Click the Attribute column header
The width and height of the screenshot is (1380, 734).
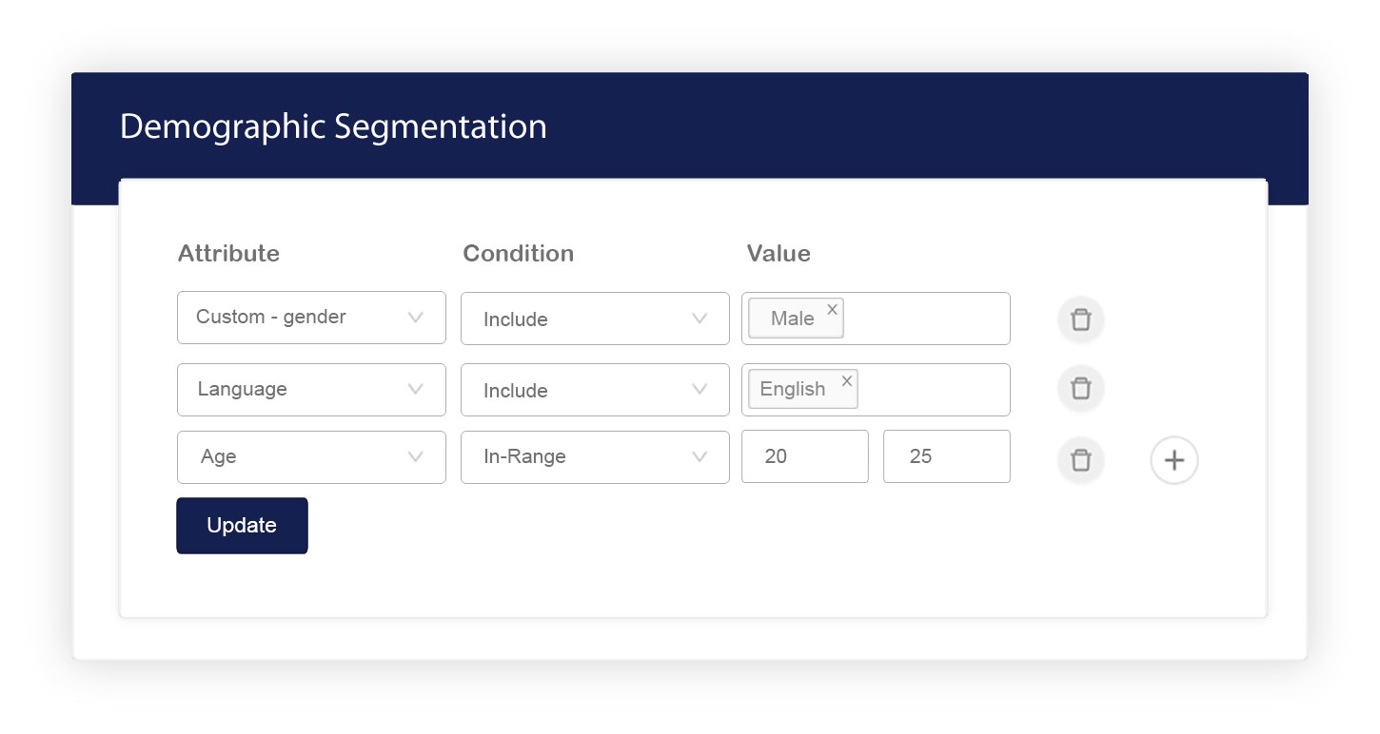(x=228, y=254)
